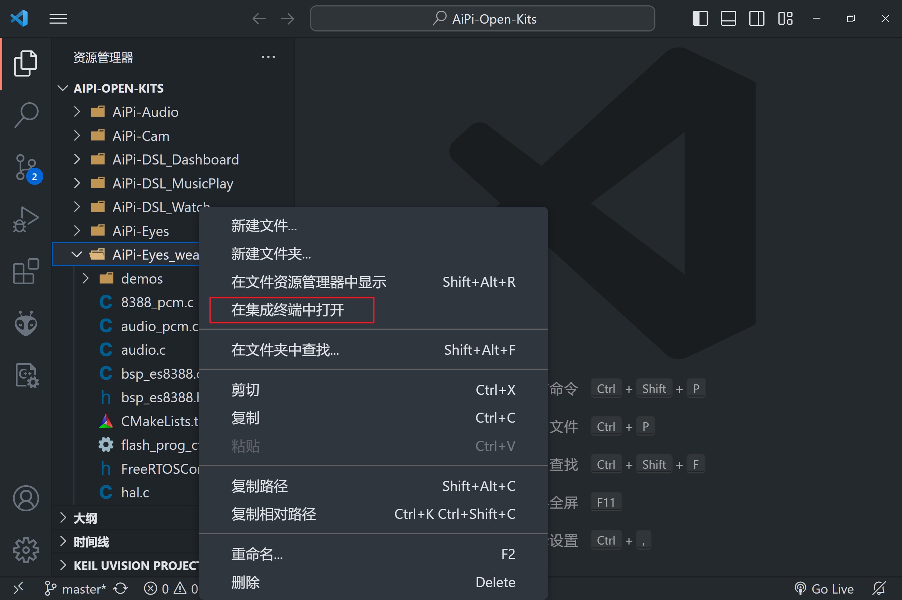Select 在集成终端中打开 menu entry

[x=373, y=310]
